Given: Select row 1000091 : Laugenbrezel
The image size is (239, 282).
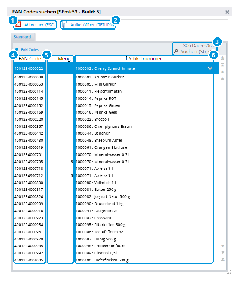Looking at the screenshot, I should 116,211.
